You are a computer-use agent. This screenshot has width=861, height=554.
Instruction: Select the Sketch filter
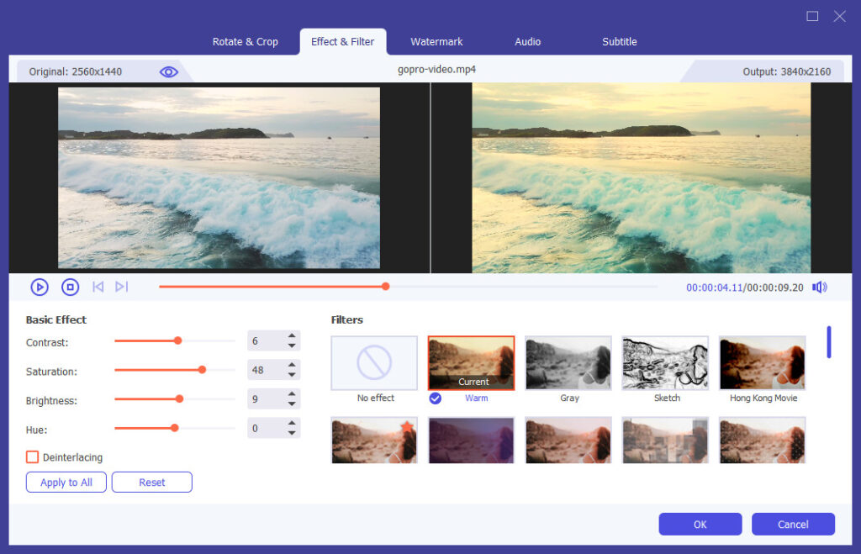click(x=665, y=363)
